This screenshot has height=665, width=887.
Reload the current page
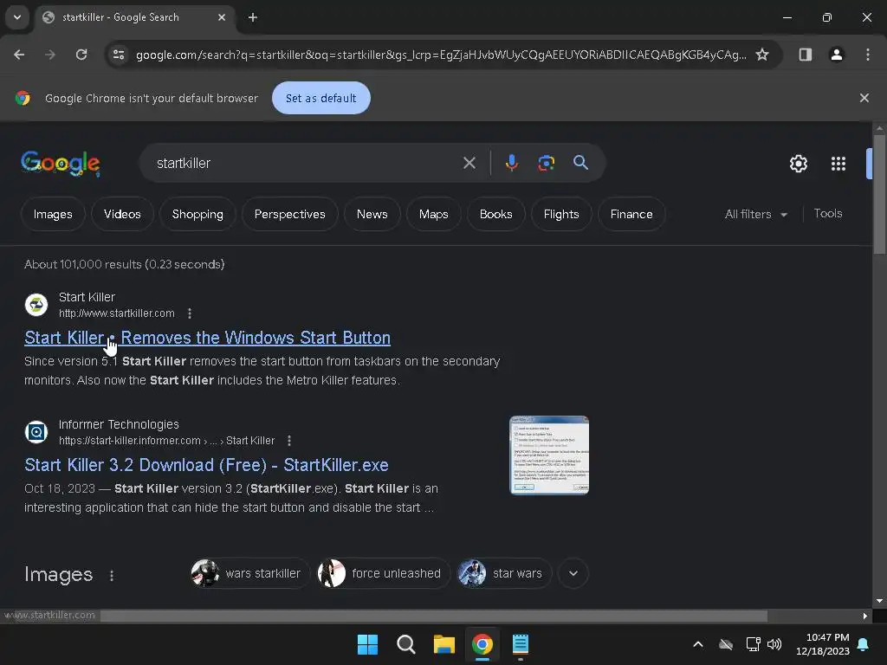tap(81, 55)
